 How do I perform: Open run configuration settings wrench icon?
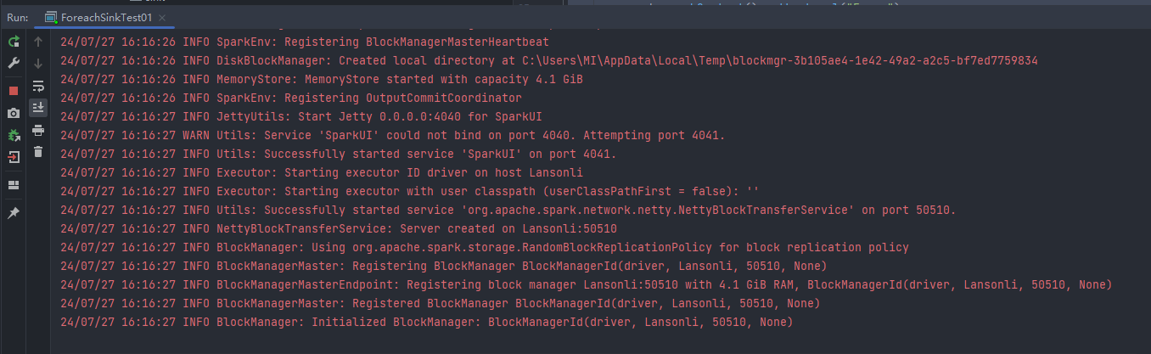point(14,63)
